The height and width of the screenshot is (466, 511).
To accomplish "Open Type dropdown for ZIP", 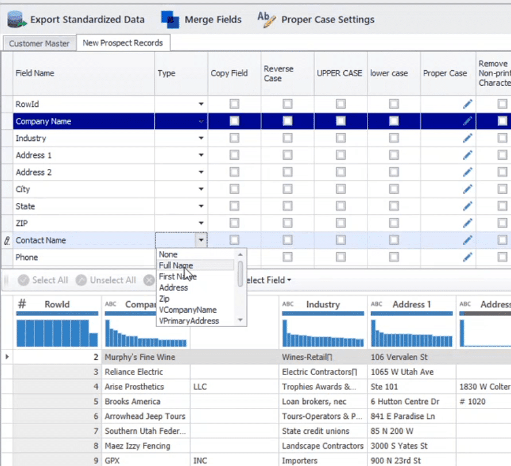I will pos(201,223).
